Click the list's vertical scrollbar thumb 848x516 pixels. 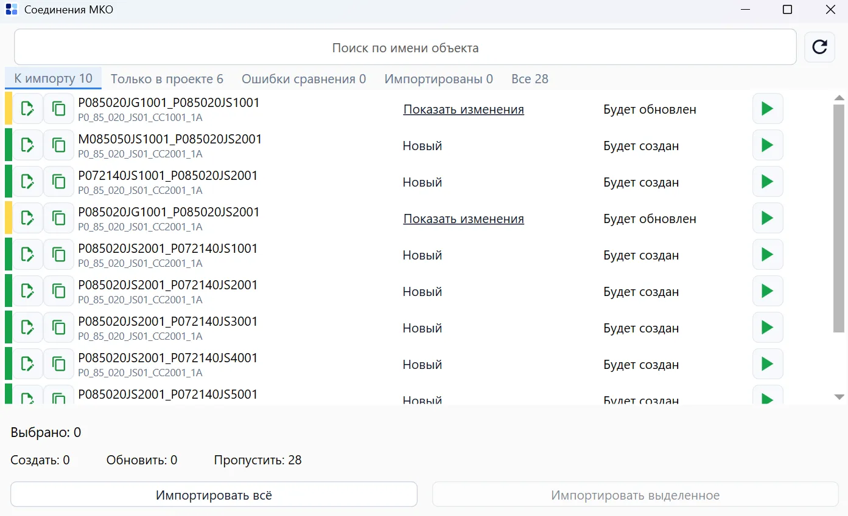coord(839,218)
